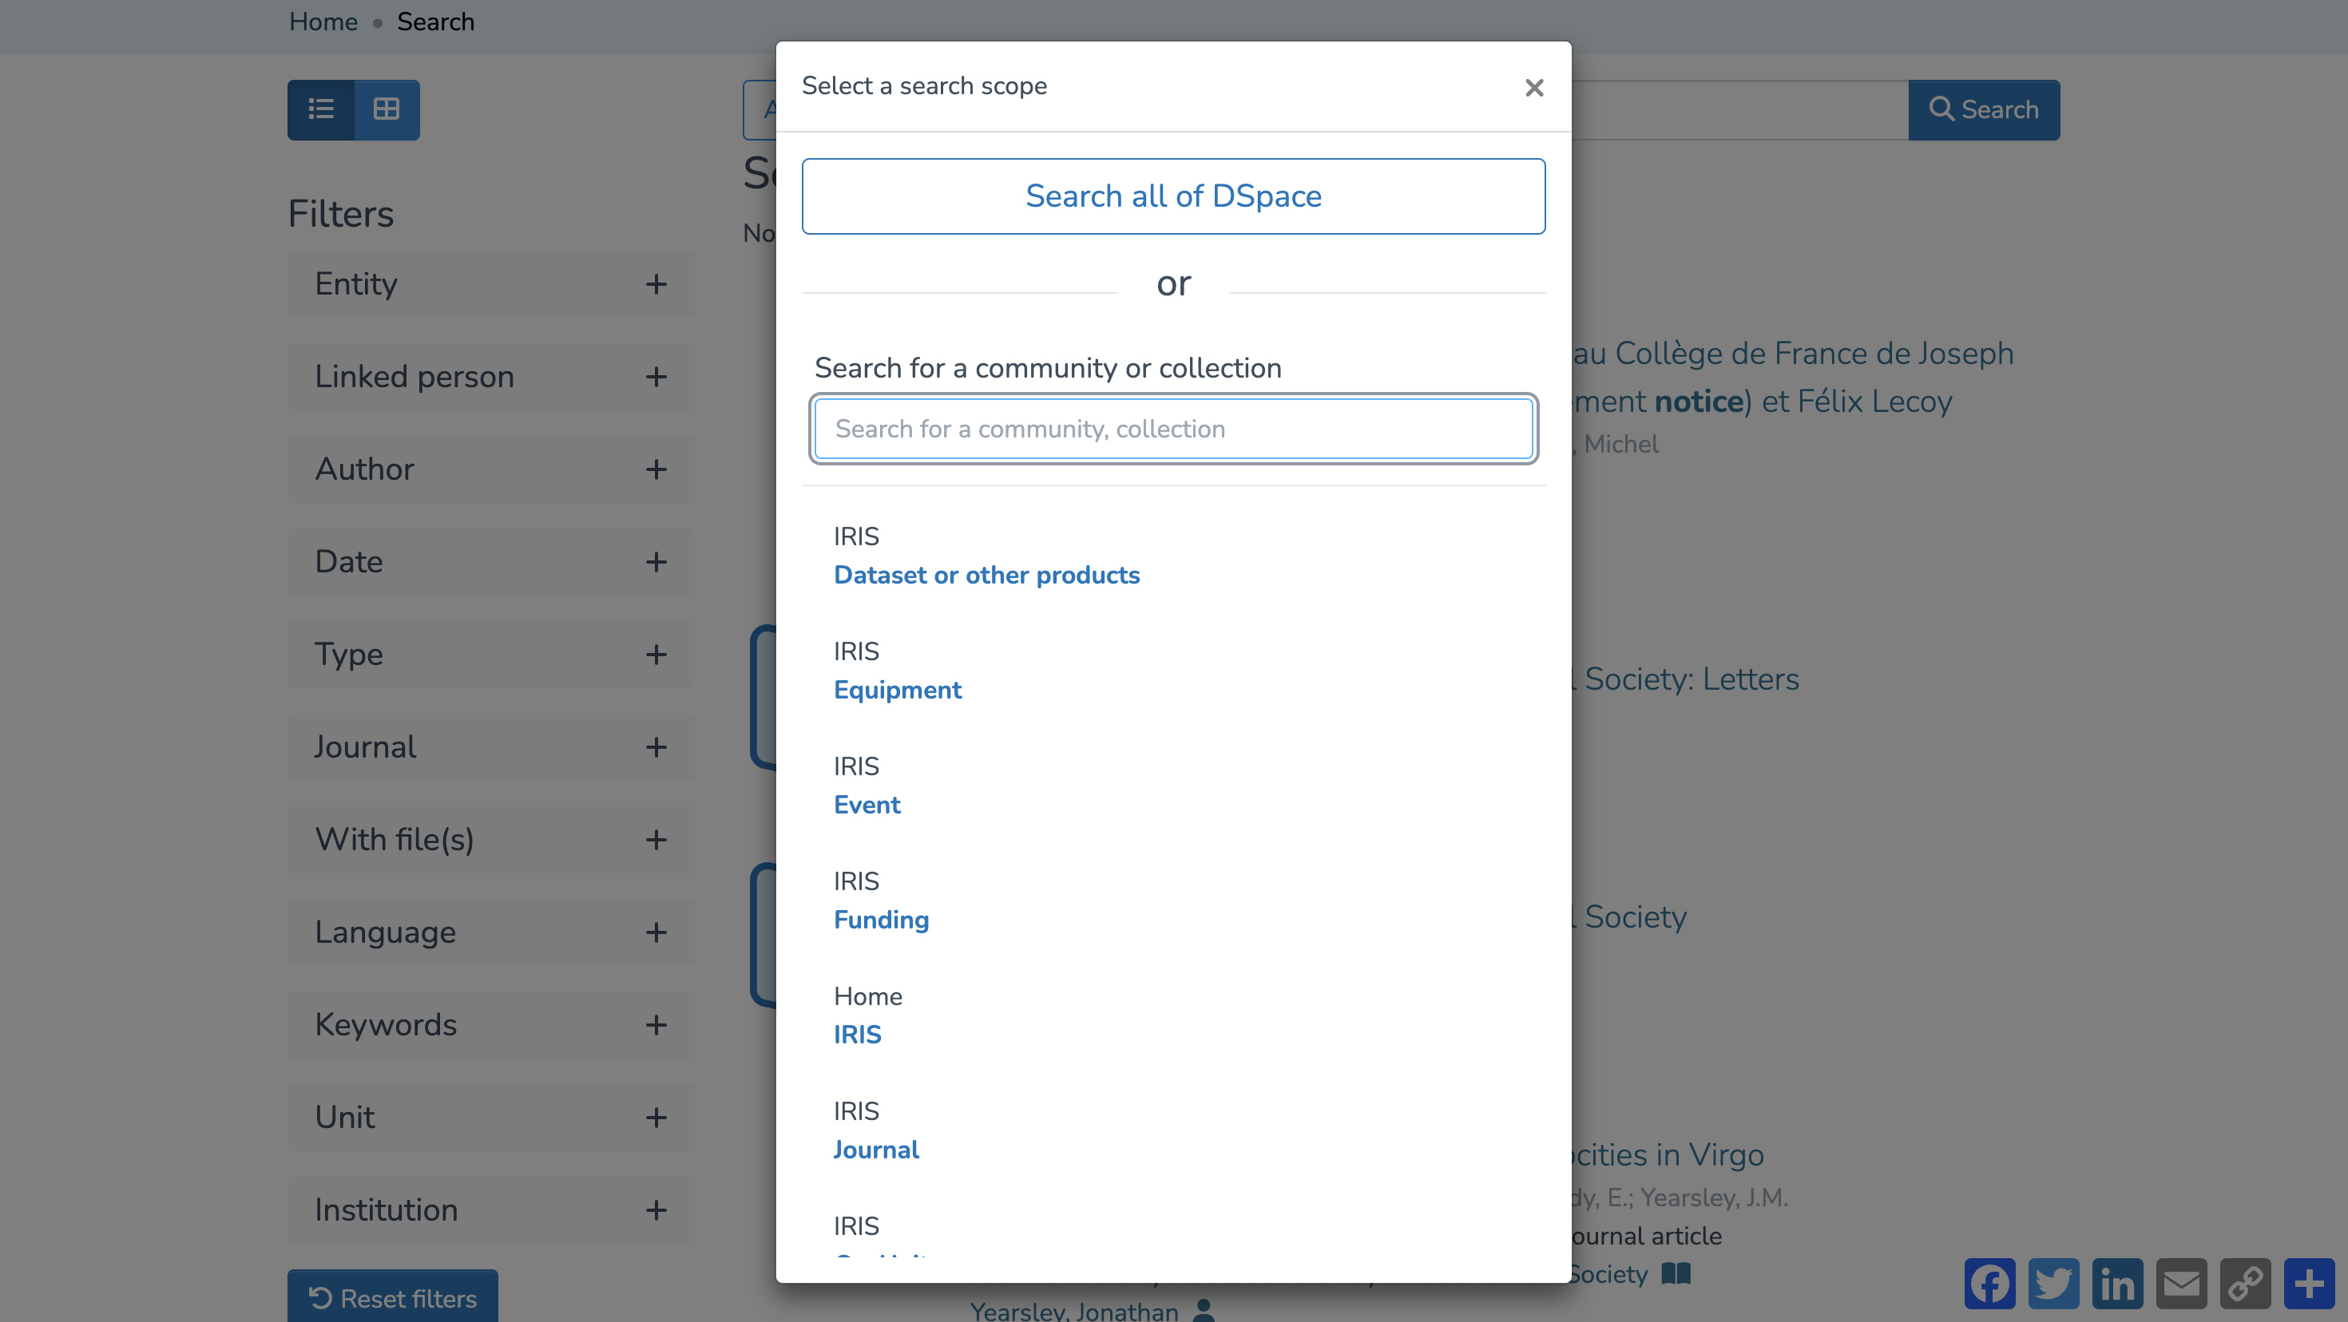Select the IRIS community scope
Screen dimensions: 2348x1322
point(857,1034)
